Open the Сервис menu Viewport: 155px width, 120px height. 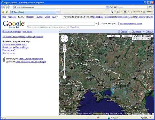click(x=148, y=12)
